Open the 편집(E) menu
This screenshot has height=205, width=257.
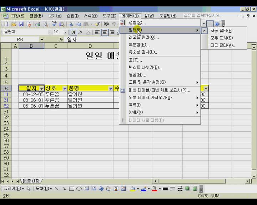(36, 16)
